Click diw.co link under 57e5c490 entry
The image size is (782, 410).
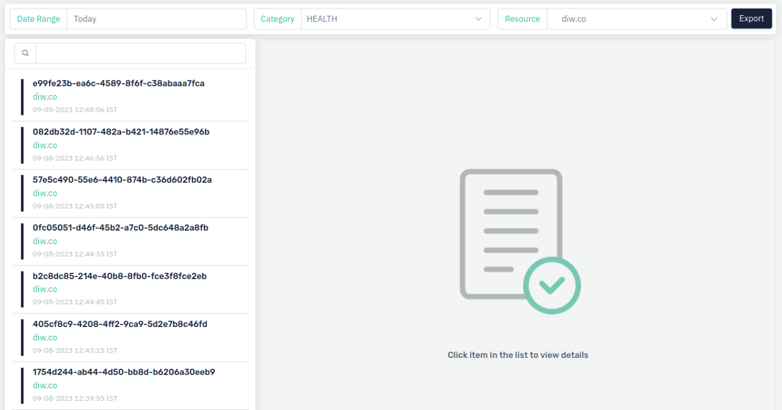44,193
